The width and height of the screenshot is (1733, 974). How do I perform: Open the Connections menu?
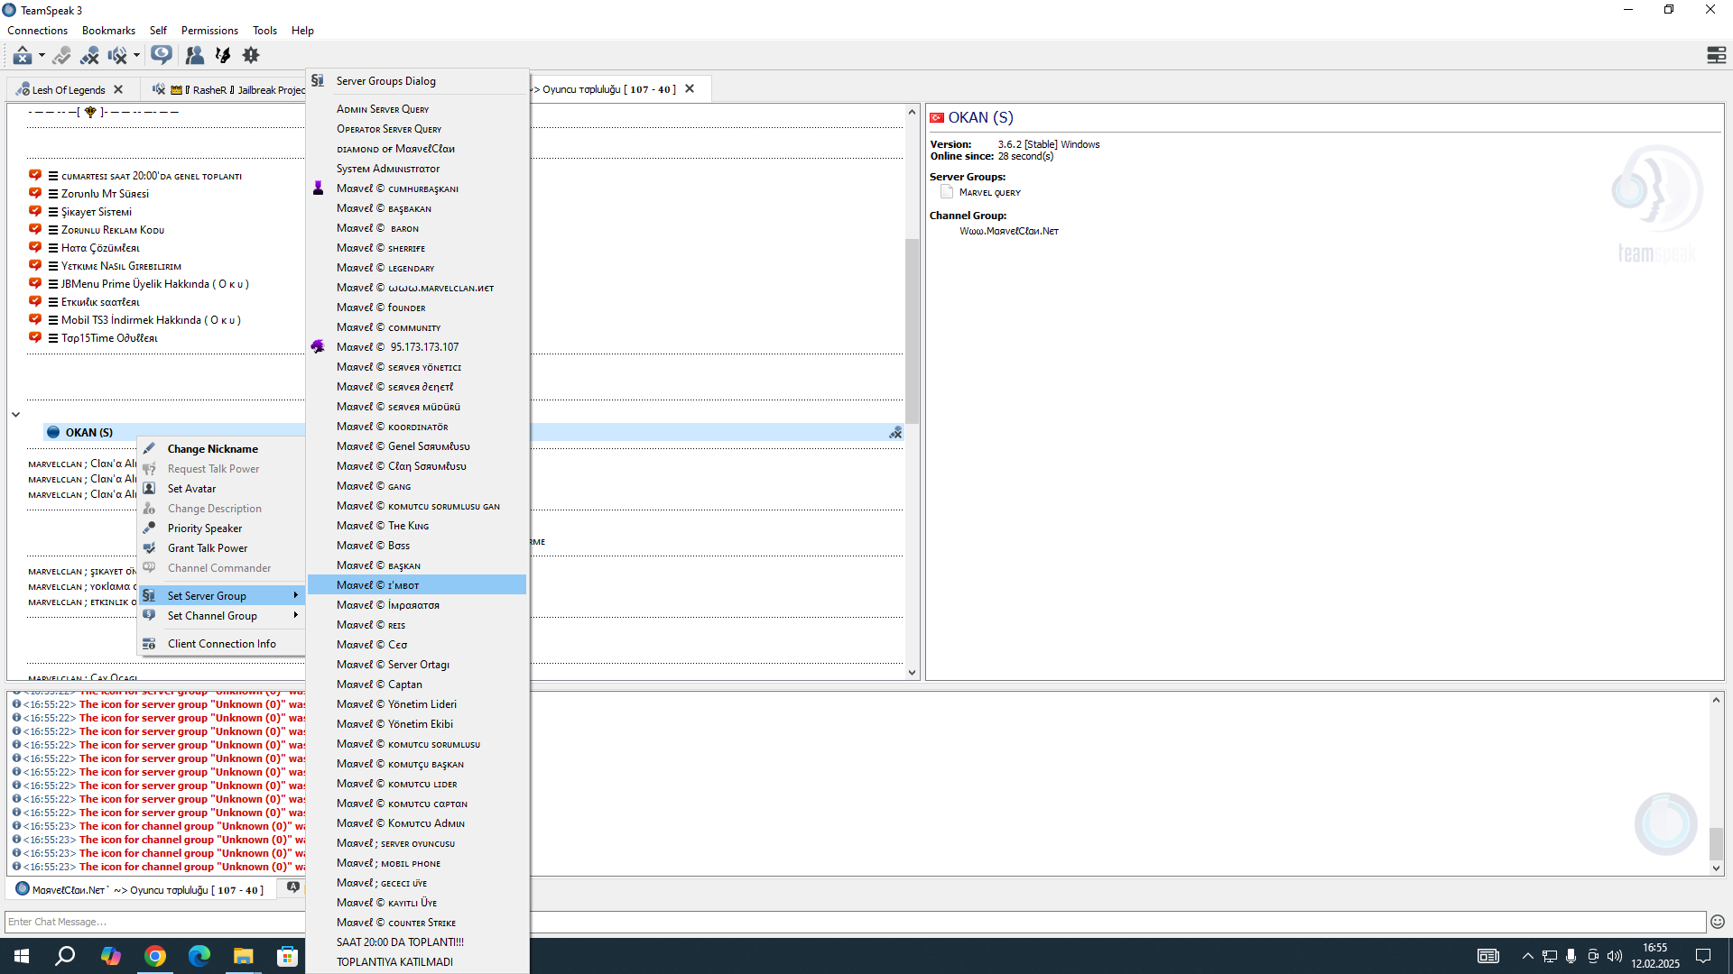tap(38, 31)
